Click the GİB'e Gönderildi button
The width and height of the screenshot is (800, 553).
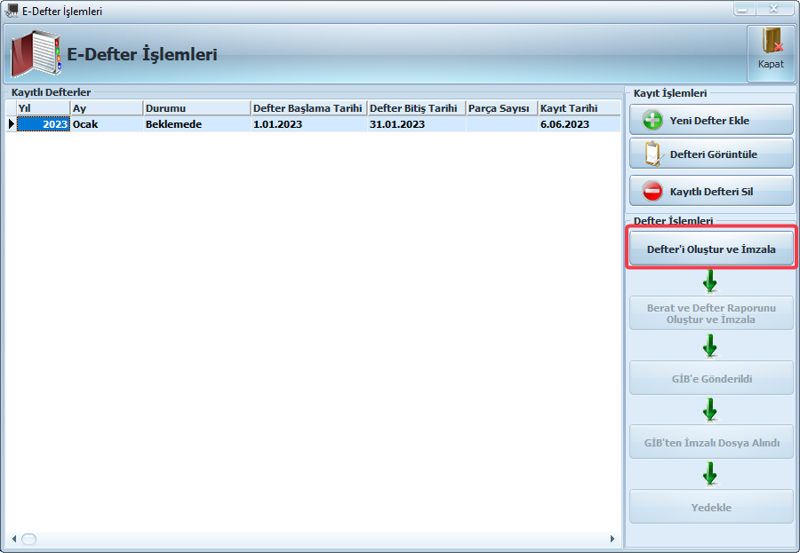tap(711, 378)
